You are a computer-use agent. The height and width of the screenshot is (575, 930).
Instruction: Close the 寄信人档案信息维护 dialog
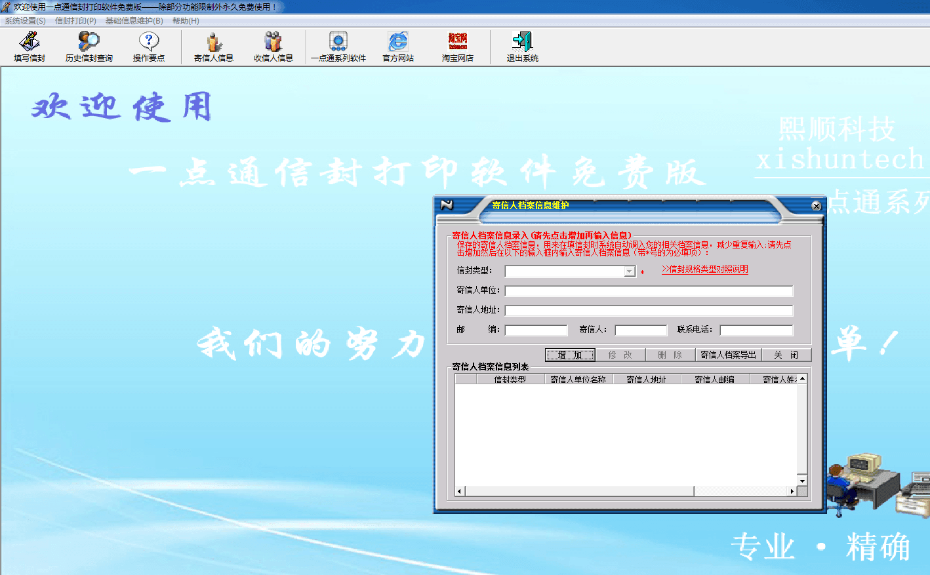click(x=817, y=206)
